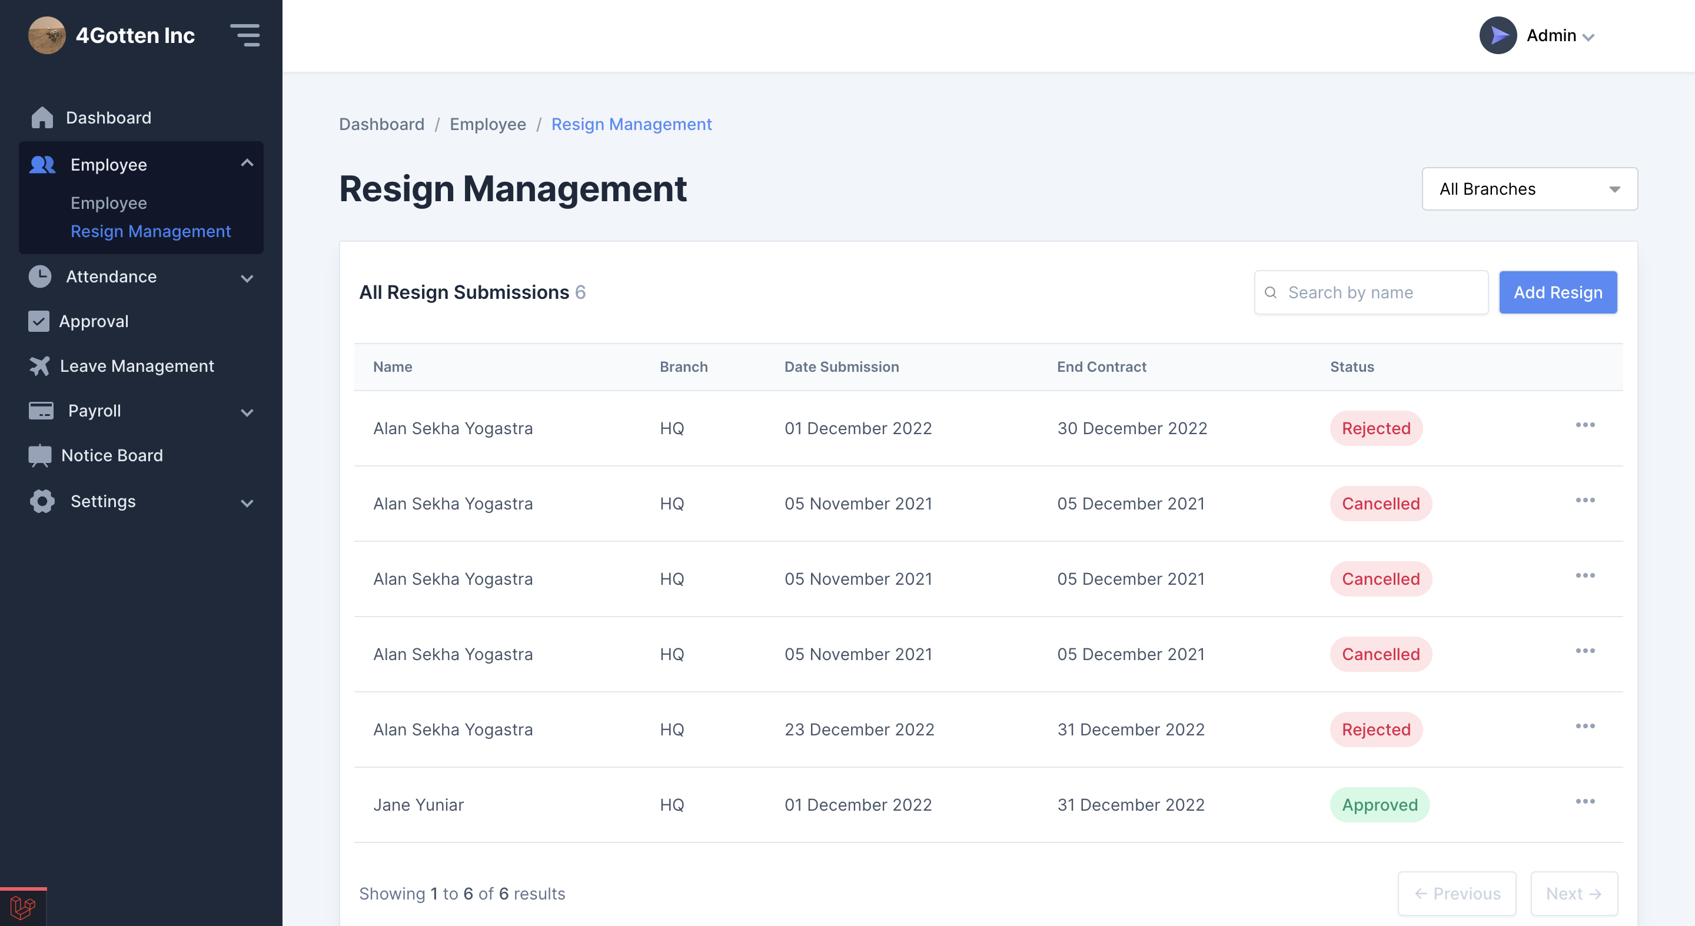Expand the Attendance sidebar chevron
The width and height of the screenshot is (1695, 926).
tap(247, 279)
